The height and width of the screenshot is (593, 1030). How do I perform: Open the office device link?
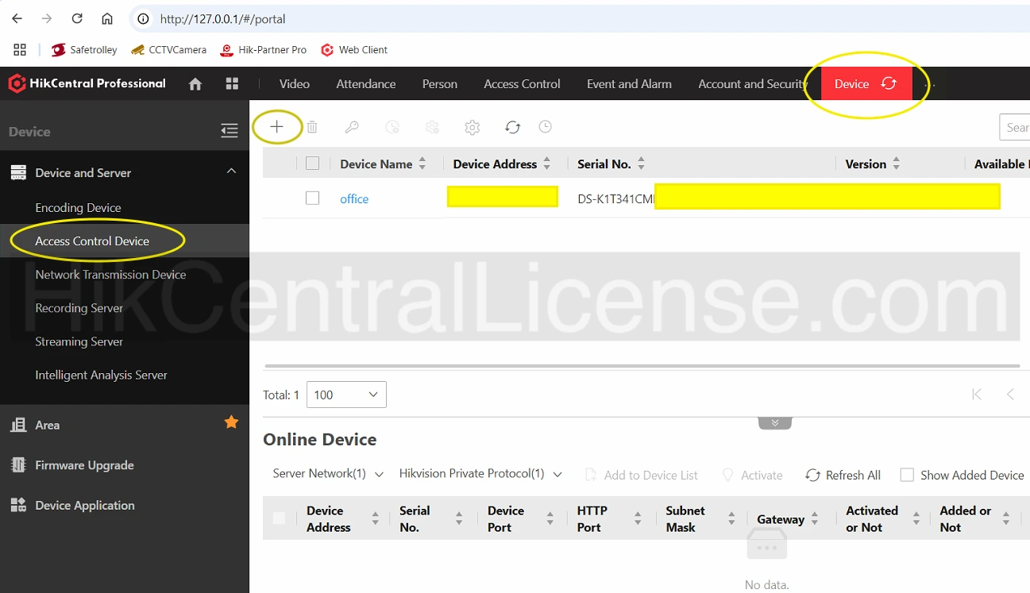[x=354, y=199]
